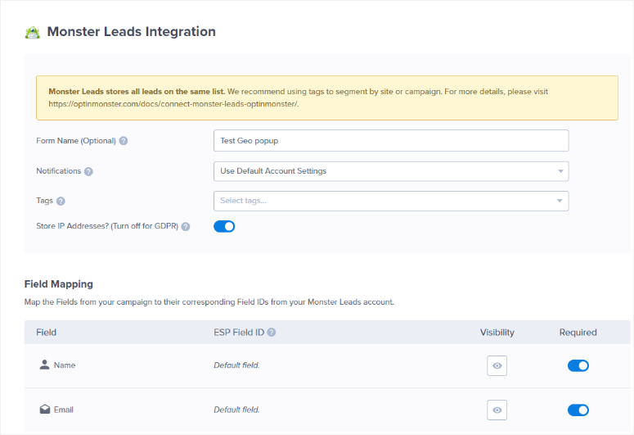Click the ESP Field ID column header
Viewport: 634px width, 435px height.
pos(239,333)
